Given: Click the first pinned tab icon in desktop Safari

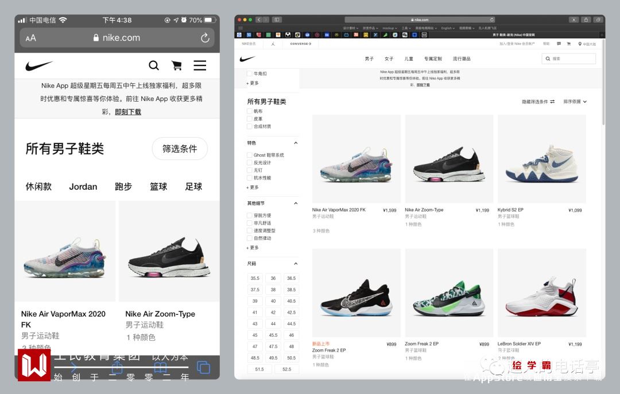Looking at the screenshot, I should pos(239,35).
